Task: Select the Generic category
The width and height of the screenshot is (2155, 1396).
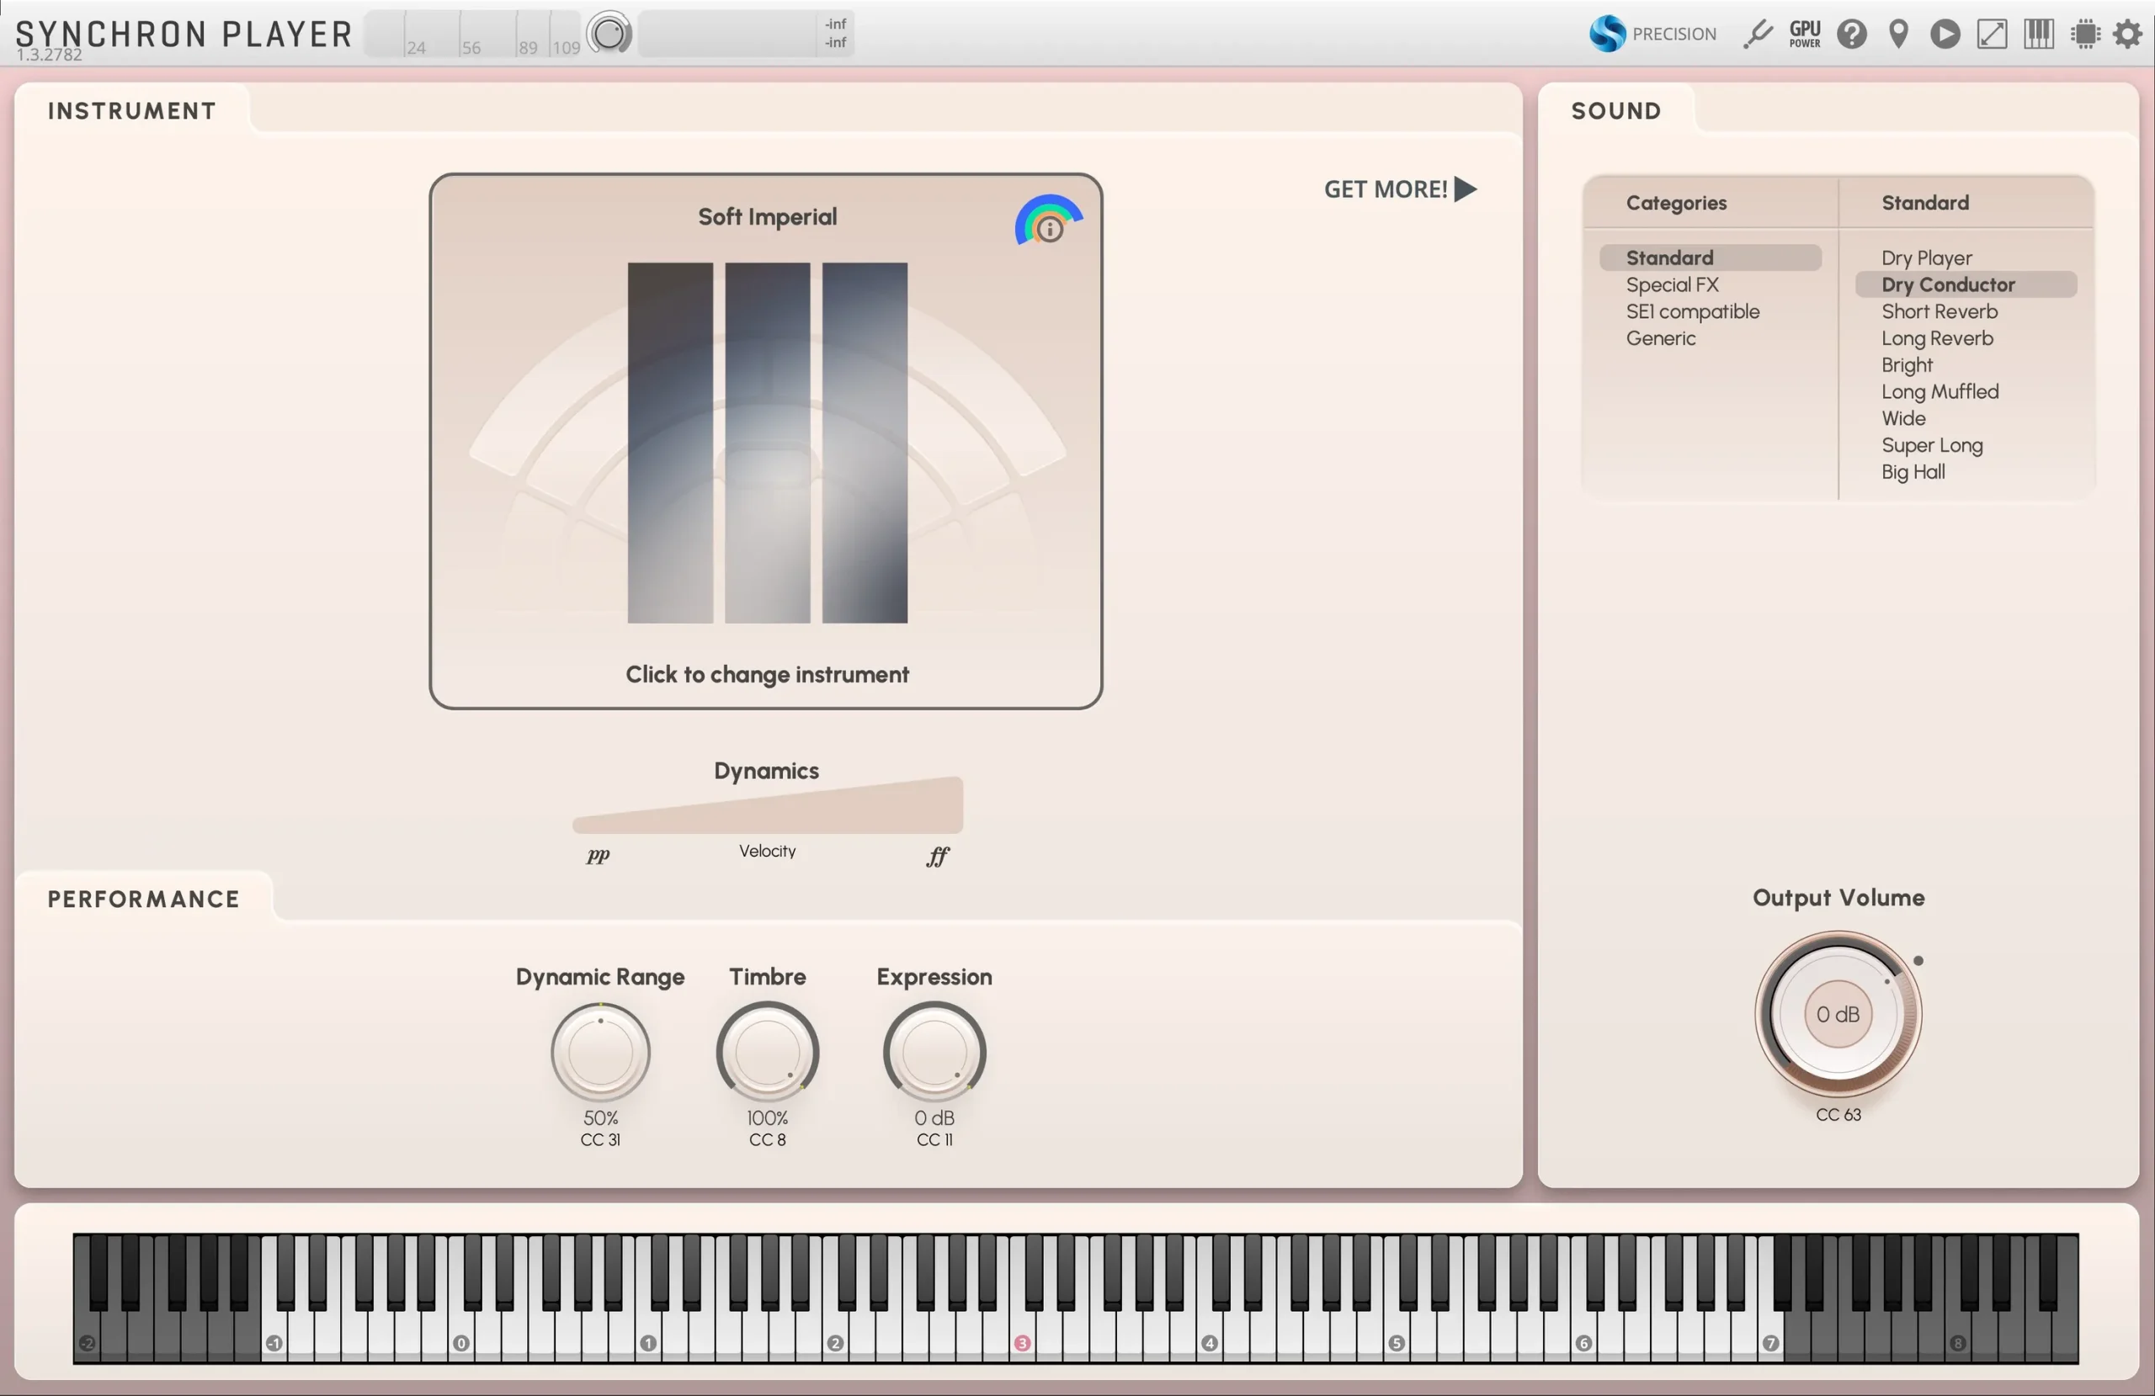Action: click(x=1661, y=338)
